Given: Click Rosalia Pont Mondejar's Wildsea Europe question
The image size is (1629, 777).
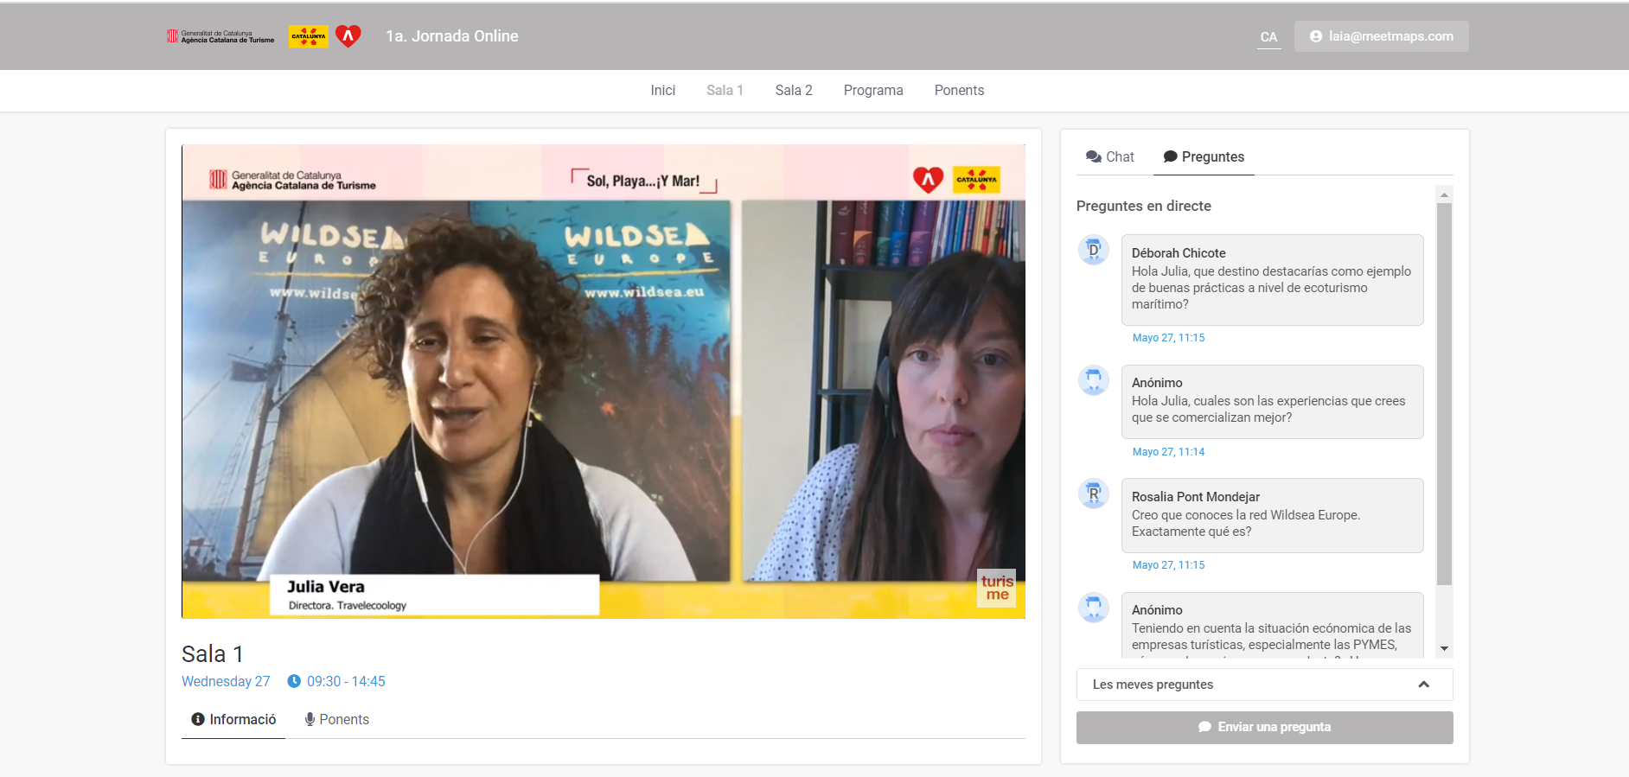Looking at the screenshot, I should point(1272,515).
